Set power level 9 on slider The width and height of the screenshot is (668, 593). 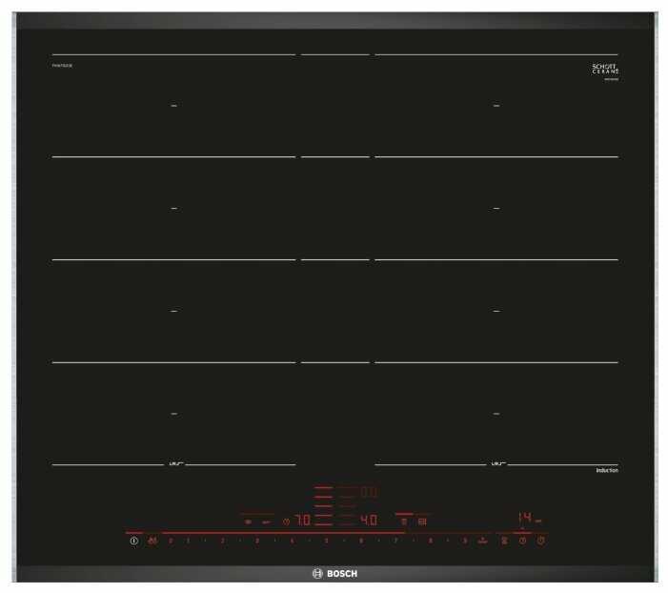coord(465,541)
